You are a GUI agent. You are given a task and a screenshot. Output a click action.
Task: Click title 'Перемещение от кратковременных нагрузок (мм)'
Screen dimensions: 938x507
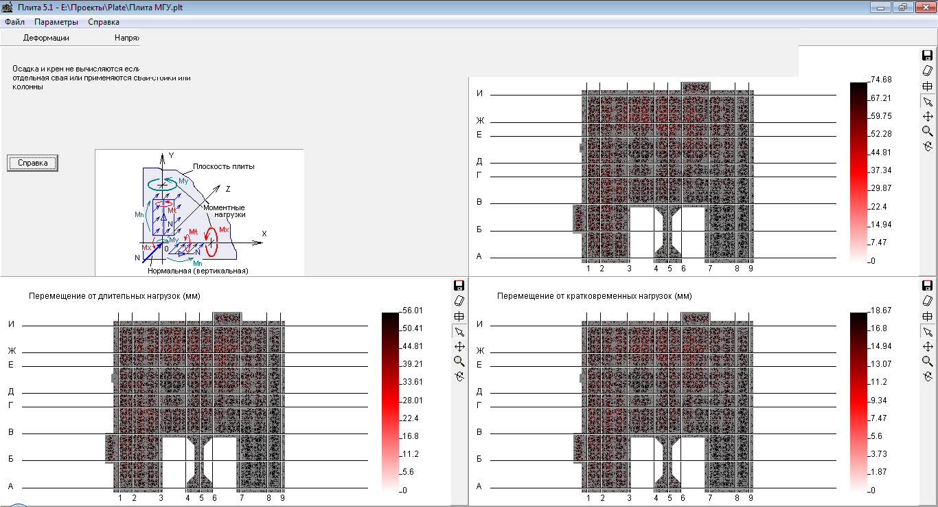click(594, 296)
